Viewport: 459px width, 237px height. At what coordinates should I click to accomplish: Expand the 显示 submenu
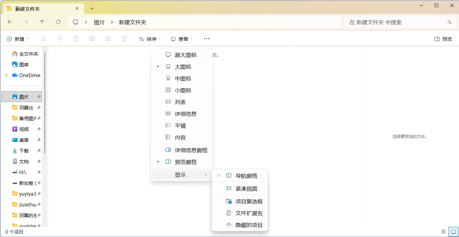pyautogui.click(x=182, y=175)
